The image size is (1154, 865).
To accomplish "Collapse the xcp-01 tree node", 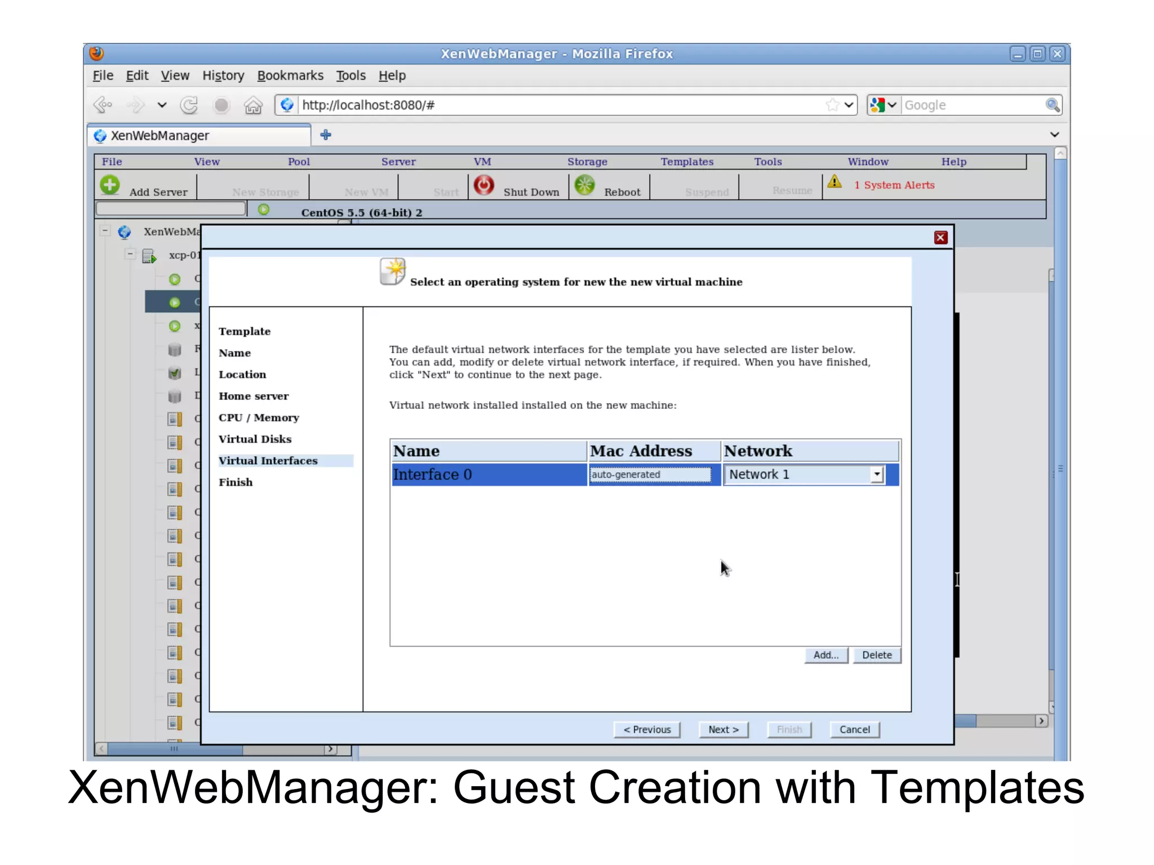I will (x=130, y=254).
